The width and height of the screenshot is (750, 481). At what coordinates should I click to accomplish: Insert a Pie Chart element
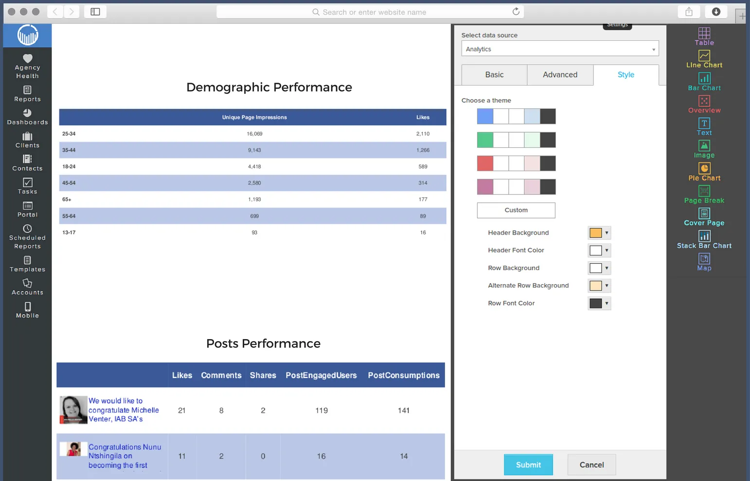[704, 172]
